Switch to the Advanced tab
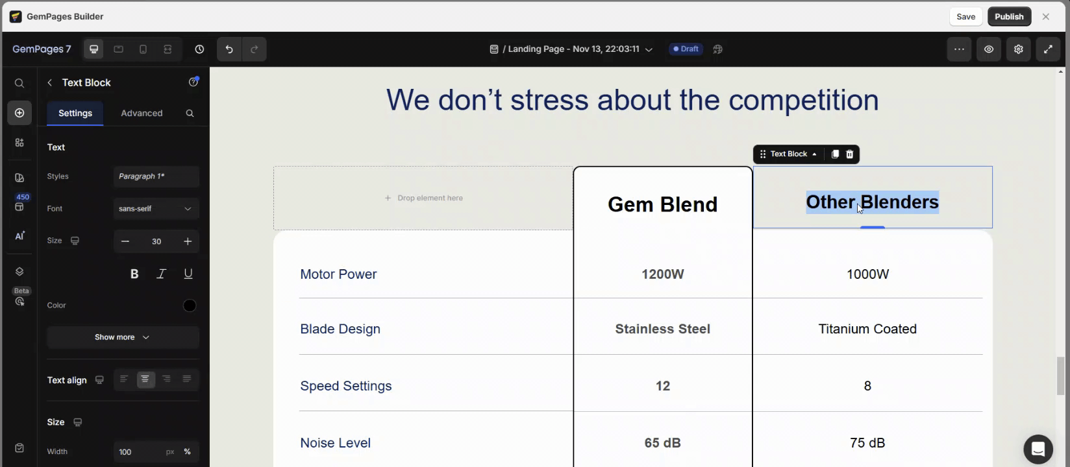The image size is (1070, 467). tap(142, 113)
